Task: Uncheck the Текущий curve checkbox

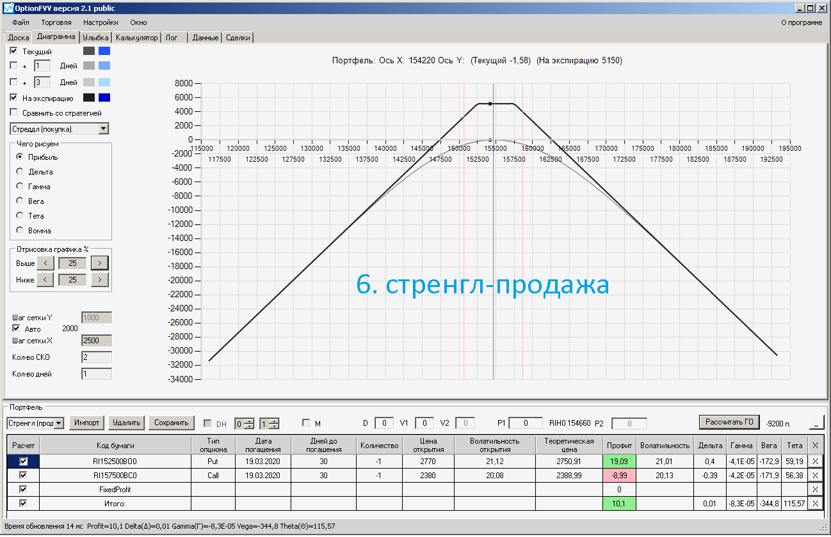Action: point(14,51)
